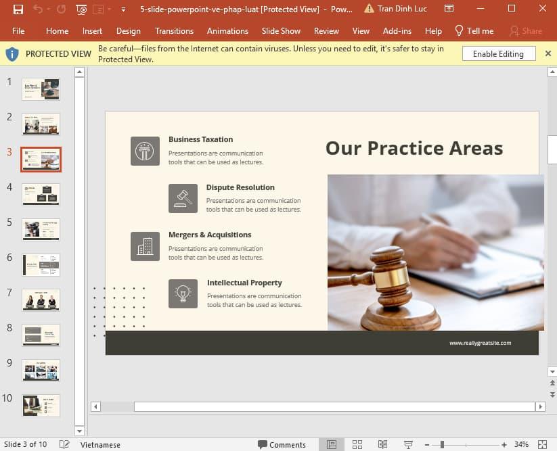Screen dimensions: 557x451
Task: Open the Slide Show ribbon tab
Action: (x=281, y=30)
